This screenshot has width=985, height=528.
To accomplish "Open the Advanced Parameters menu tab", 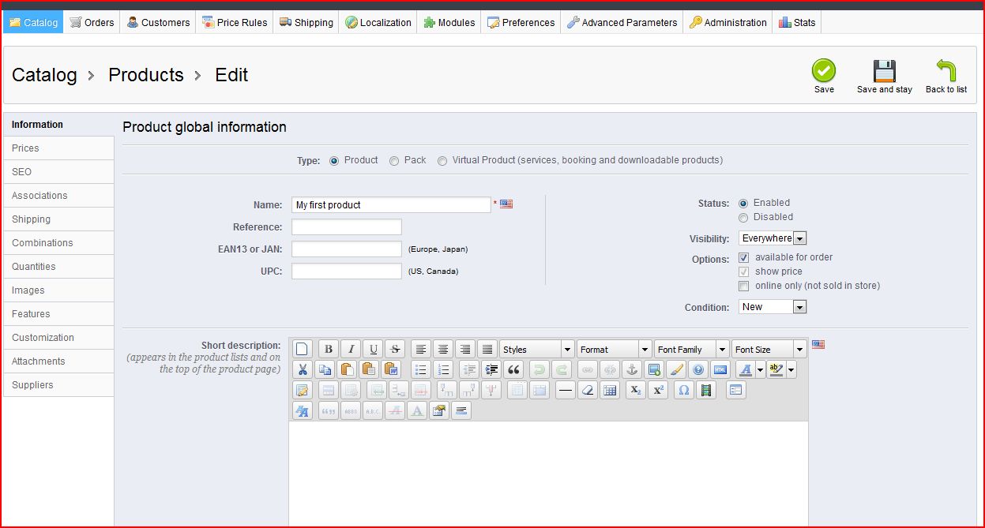I will (x=622, y=22).
